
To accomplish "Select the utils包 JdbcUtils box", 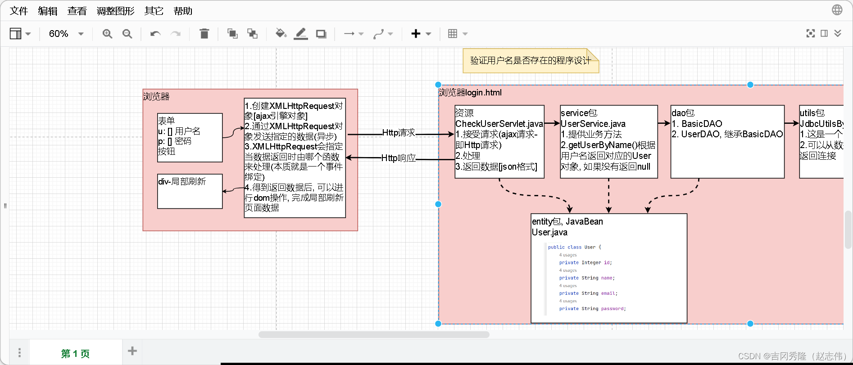I will point(821,142).
